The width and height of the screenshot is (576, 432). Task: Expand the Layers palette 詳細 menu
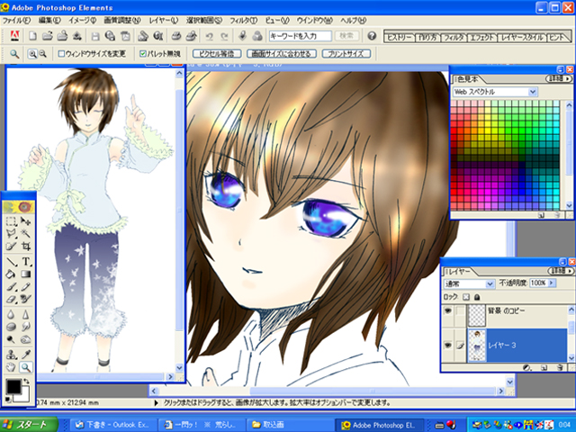560,271
